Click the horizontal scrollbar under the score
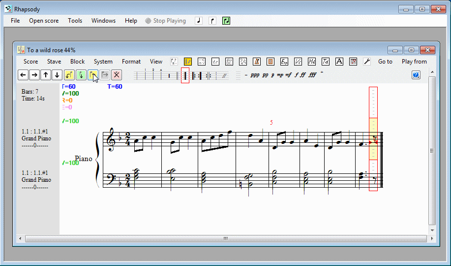 (225, 238)
